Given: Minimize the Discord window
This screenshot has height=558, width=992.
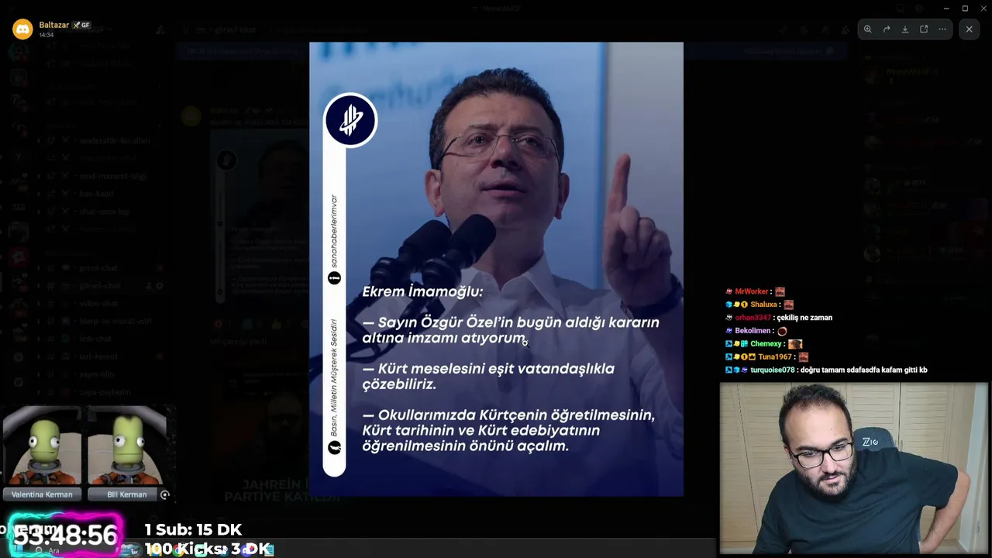Looking at the screenshot, I should tap(946, 9).
